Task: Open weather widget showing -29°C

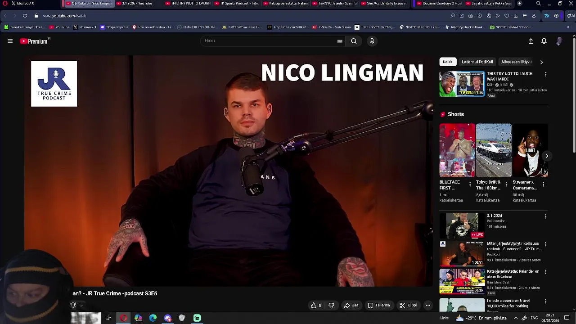Action: [481, 318]
